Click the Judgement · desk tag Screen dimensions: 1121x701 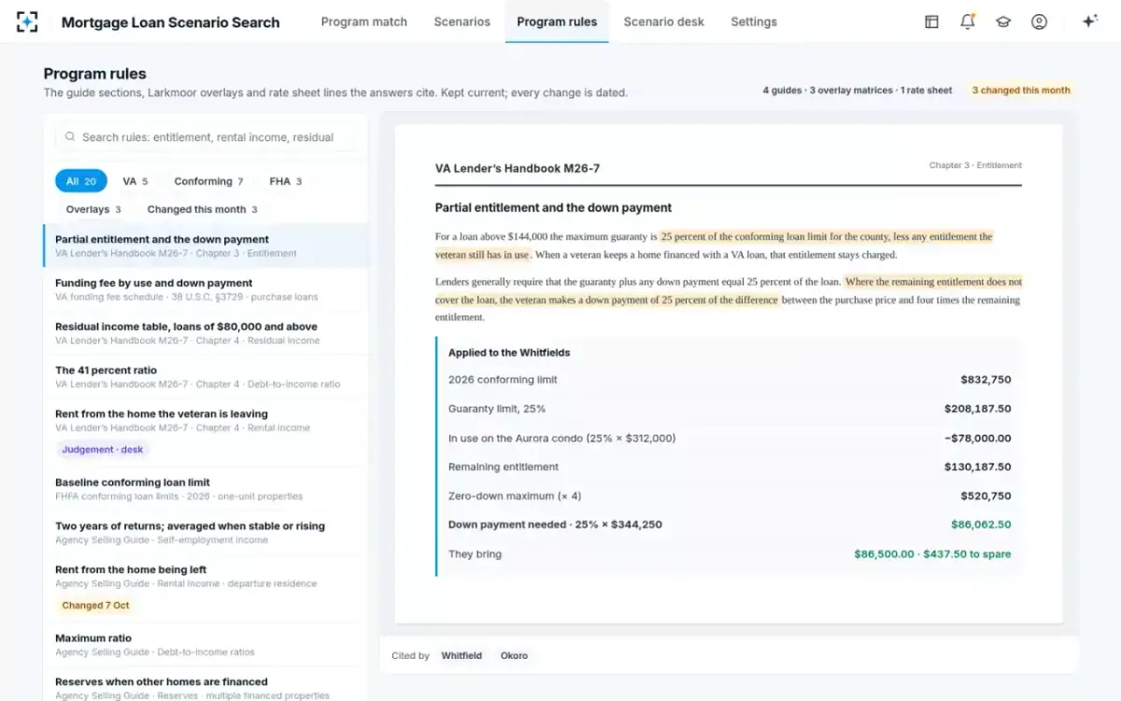pos(103,450)
